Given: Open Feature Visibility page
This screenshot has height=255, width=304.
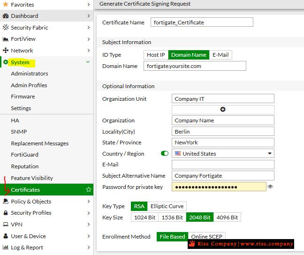Looking at the screenshot, I should pyautogui.click(x=32, y=178).
